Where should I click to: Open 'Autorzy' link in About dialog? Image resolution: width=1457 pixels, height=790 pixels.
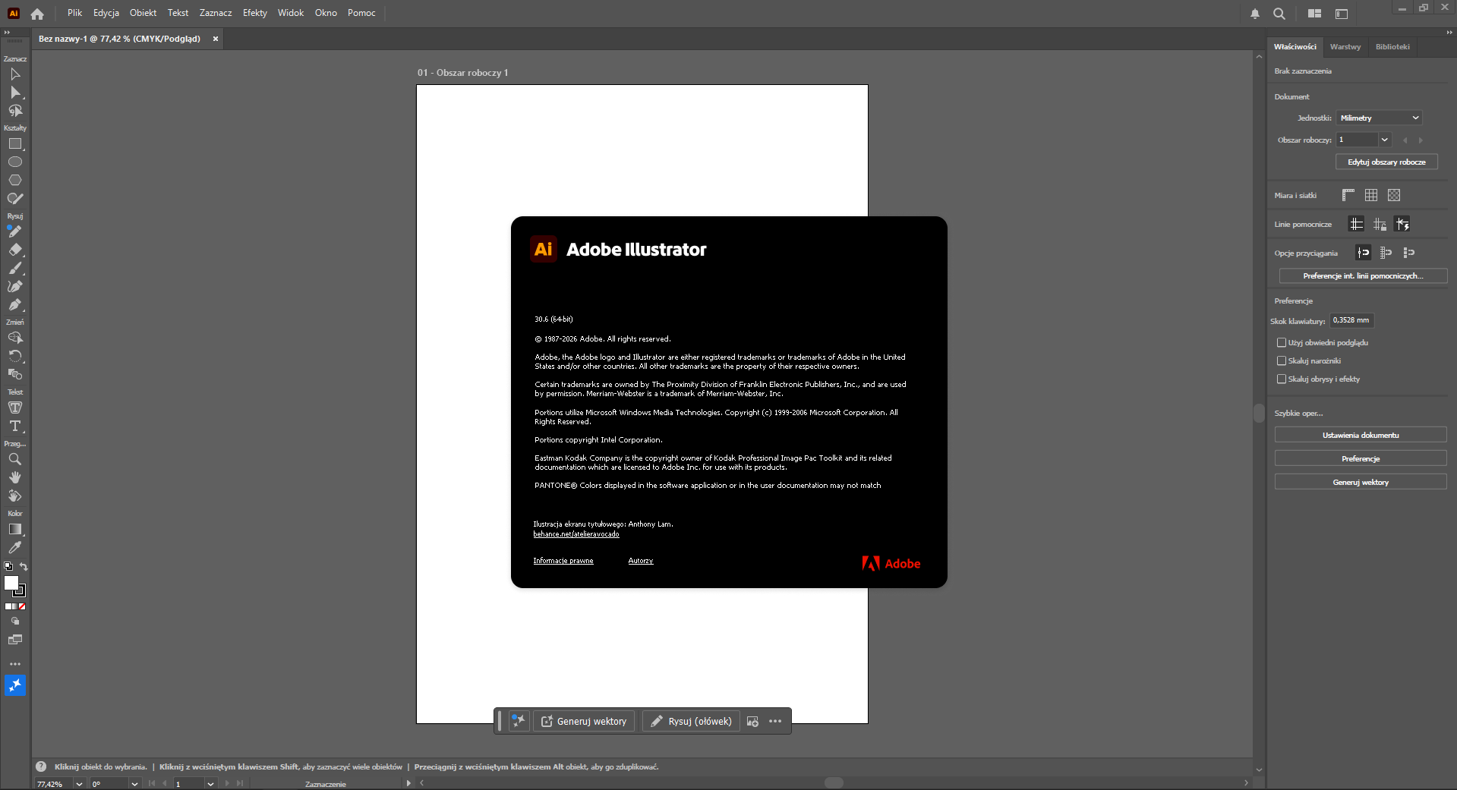coord(641,561)
